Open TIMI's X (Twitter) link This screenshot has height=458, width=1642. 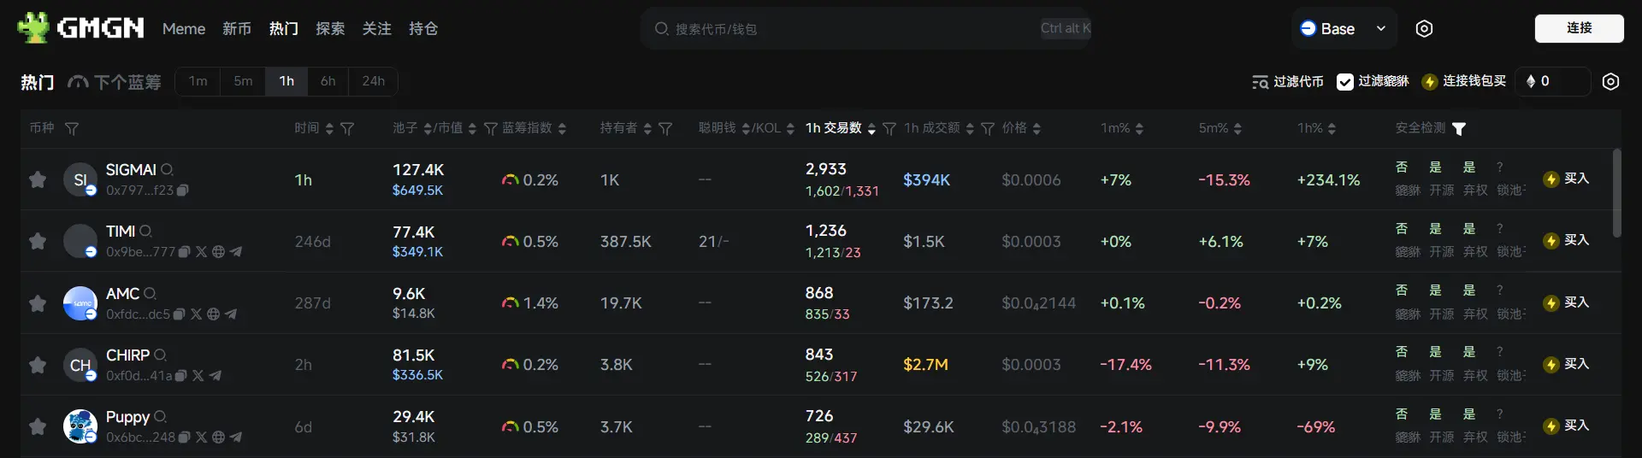[x=202, y=252]
